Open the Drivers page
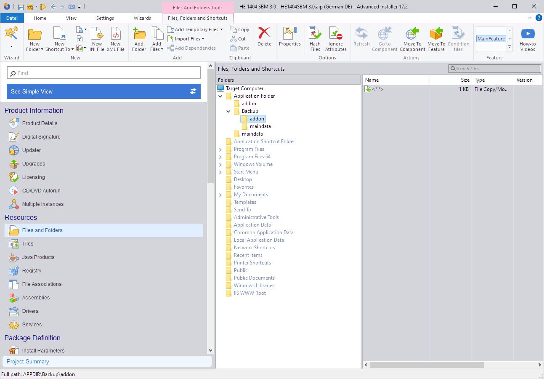The image size is (544, 379). (x=30, y=311)
